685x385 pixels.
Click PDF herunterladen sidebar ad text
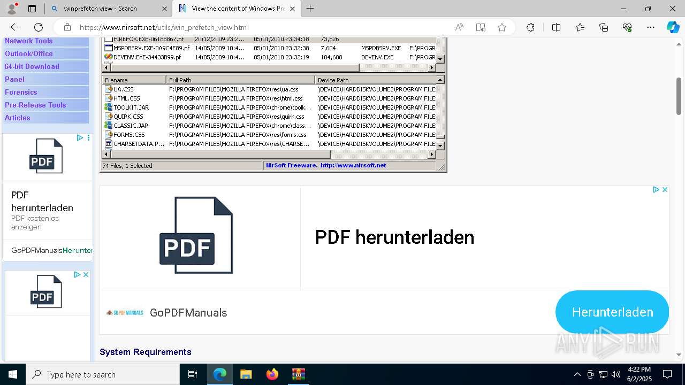(42, 202)
